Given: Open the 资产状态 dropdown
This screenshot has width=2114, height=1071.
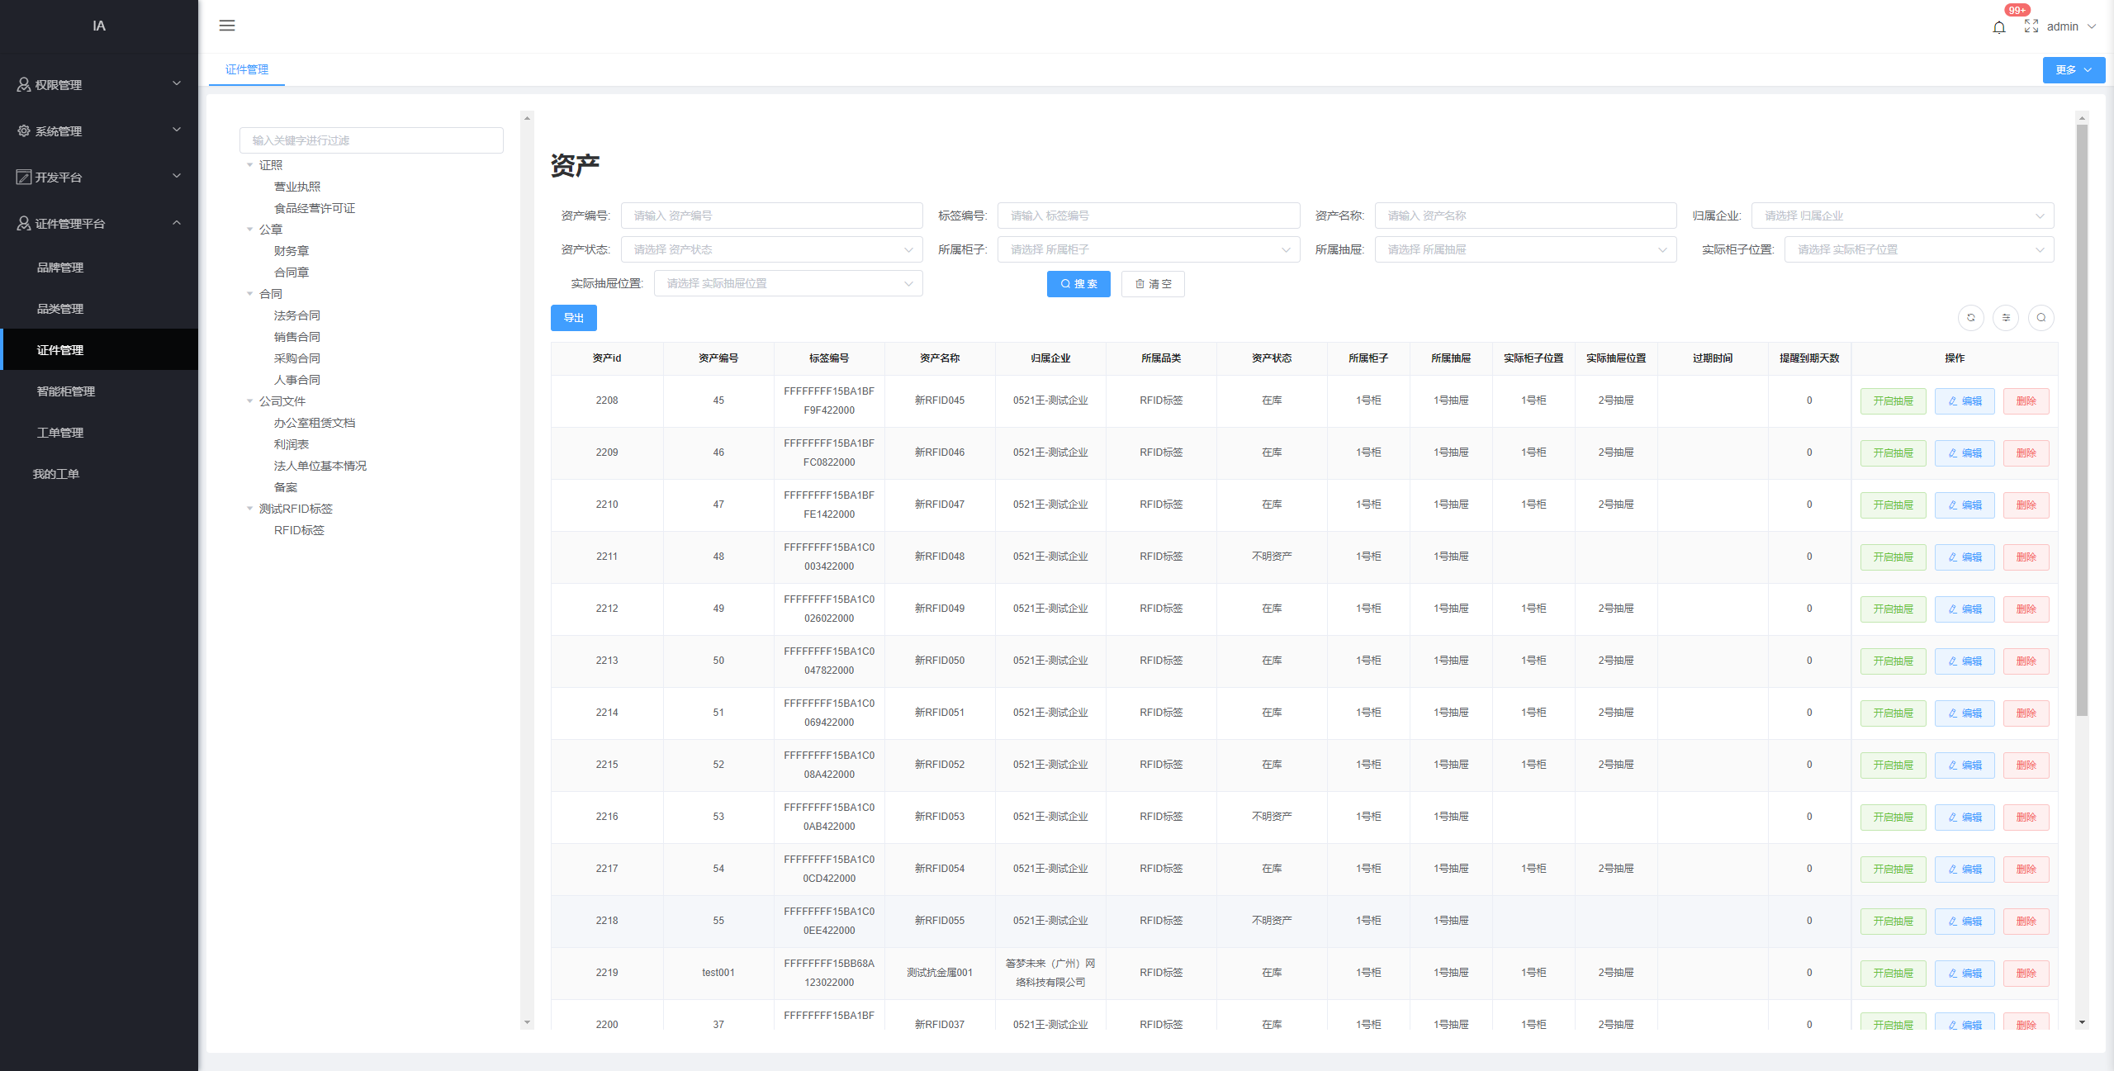Looking at the screenshot, I should (771, 249).
